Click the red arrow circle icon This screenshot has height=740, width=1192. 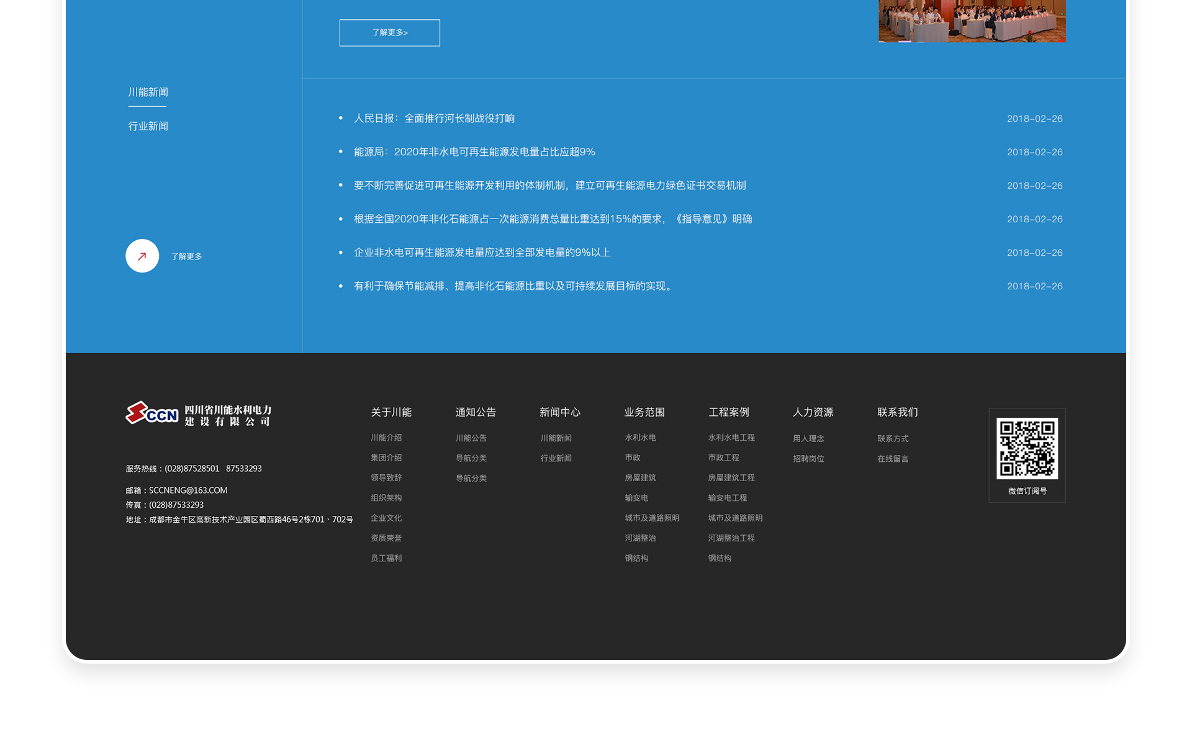[142, 256]
